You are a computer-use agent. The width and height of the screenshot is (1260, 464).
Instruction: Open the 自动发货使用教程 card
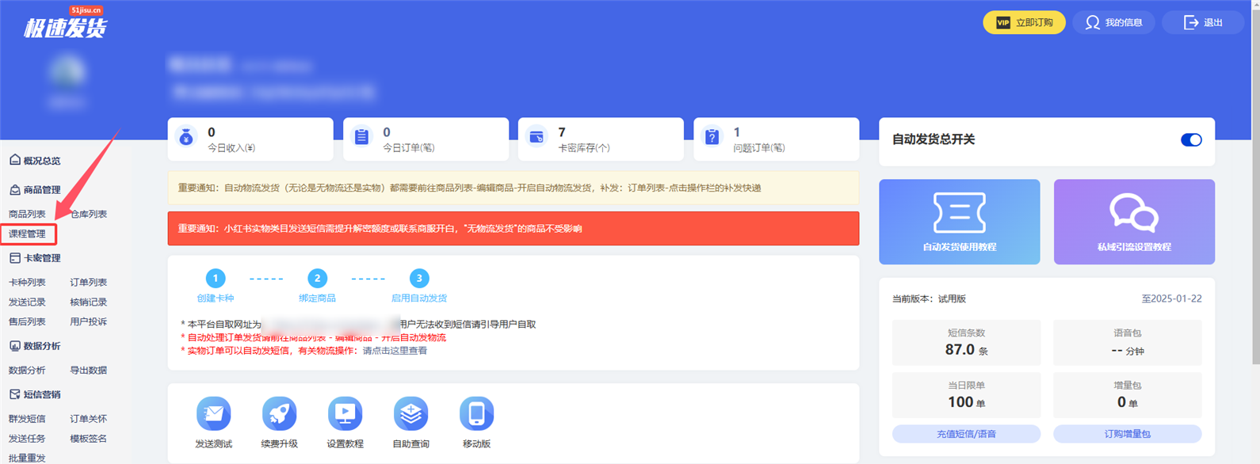click(x=960, y=222)
